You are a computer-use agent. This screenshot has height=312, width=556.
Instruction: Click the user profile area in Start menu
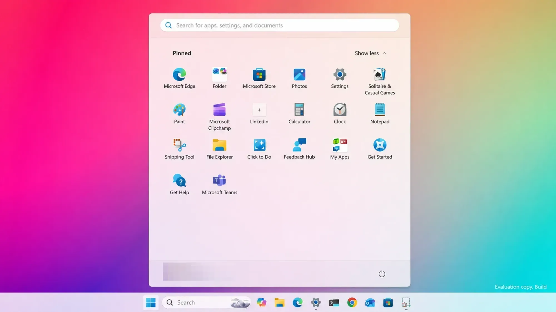(199, 272)
